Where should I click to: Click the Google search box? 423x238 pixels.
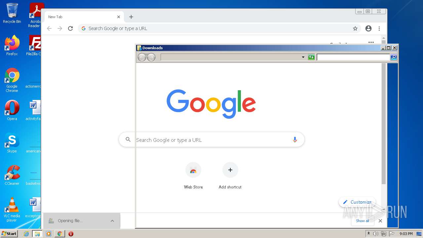pyautogui.click(x=211, y=140)
